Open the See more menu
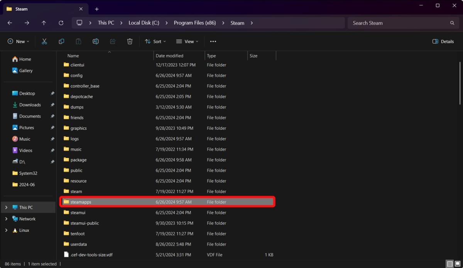 coord(213,41)
